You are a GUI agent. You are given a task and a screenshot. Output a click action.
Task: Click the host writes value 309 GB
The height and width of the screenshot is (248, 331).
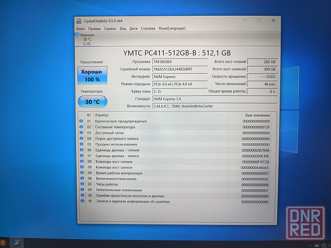(262, 69)
